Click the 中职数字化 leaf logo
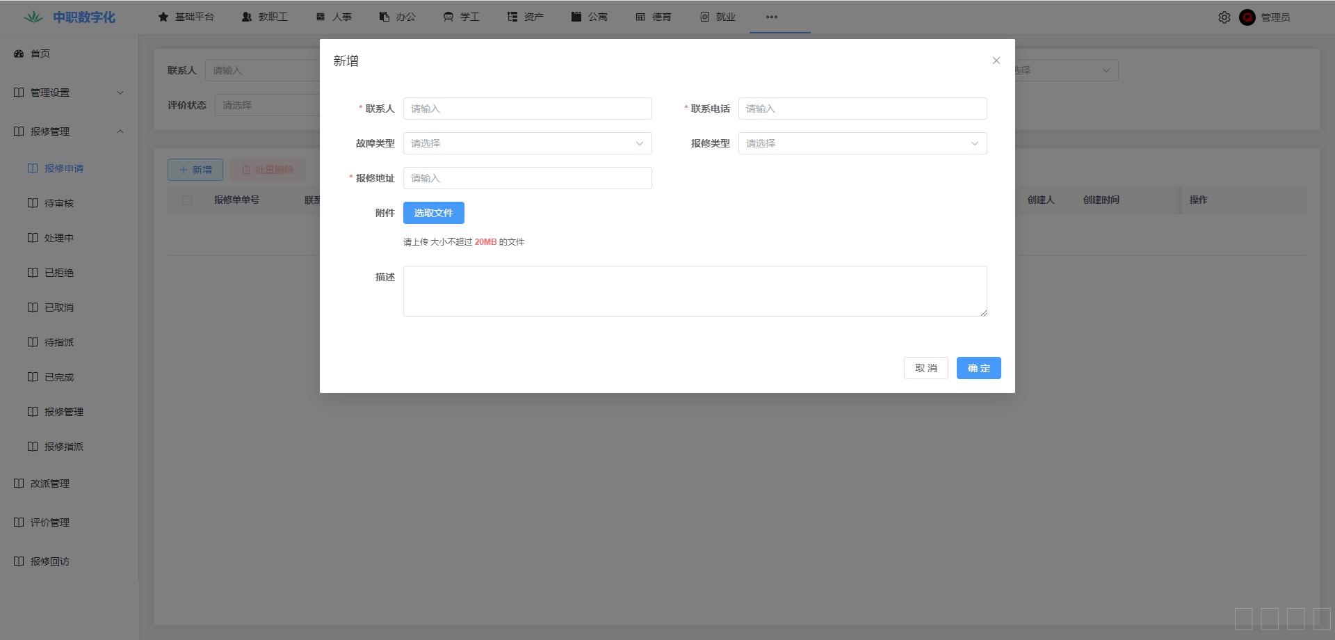This screenshot has height=640, width=1335. coord(33,17)
